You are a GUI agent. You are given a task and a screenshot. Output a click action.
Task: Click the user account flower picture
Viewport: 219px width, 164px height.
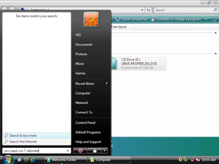(x=91, y=19)
